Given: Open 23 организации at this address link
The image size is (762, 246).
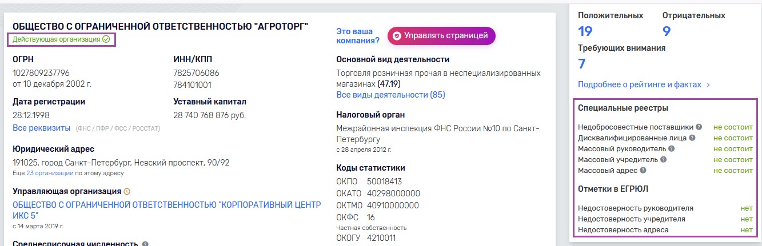Looking at the screenshot, I should pos(50,173).
